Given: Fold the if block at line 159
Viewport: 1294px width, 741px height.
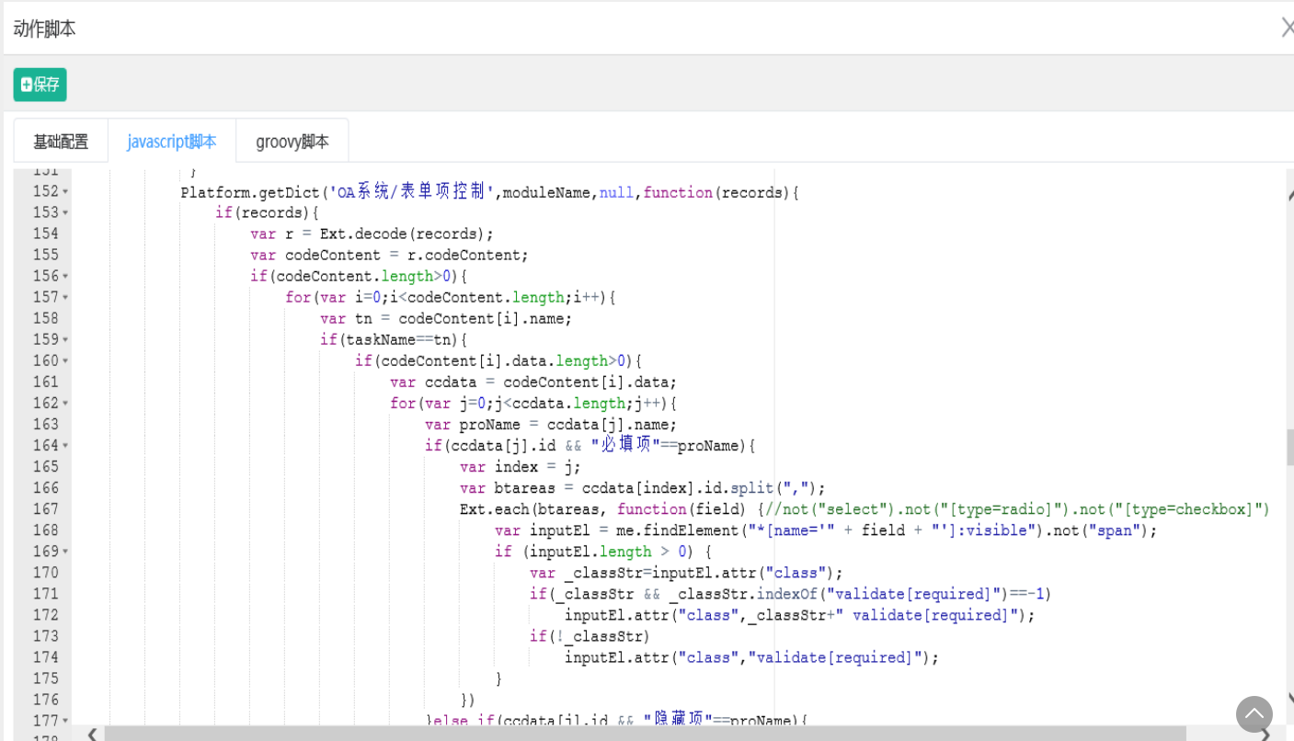Looking at the screenshot, I should coord(65,340).
